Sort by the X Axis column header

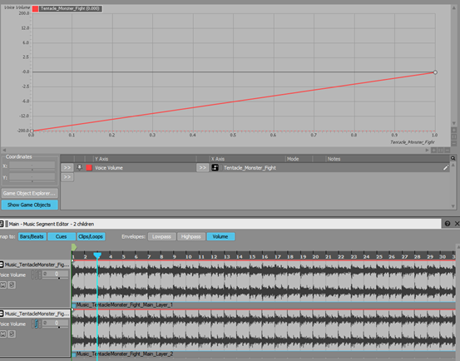[x=247, y=159]
